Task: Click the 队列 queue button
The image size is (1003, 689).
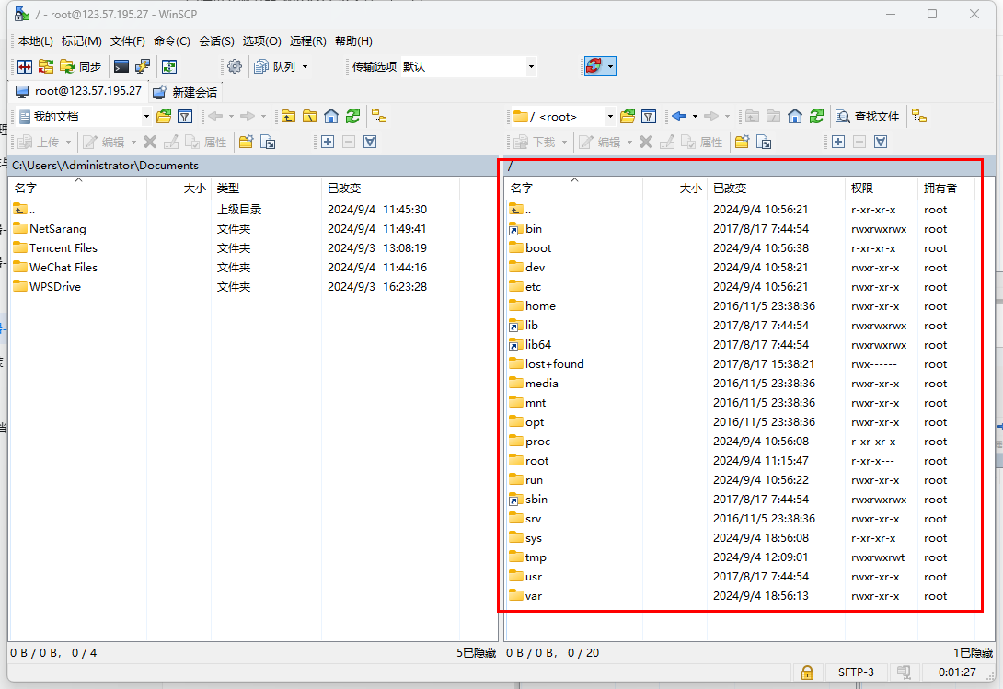Action: pos(275,66)
